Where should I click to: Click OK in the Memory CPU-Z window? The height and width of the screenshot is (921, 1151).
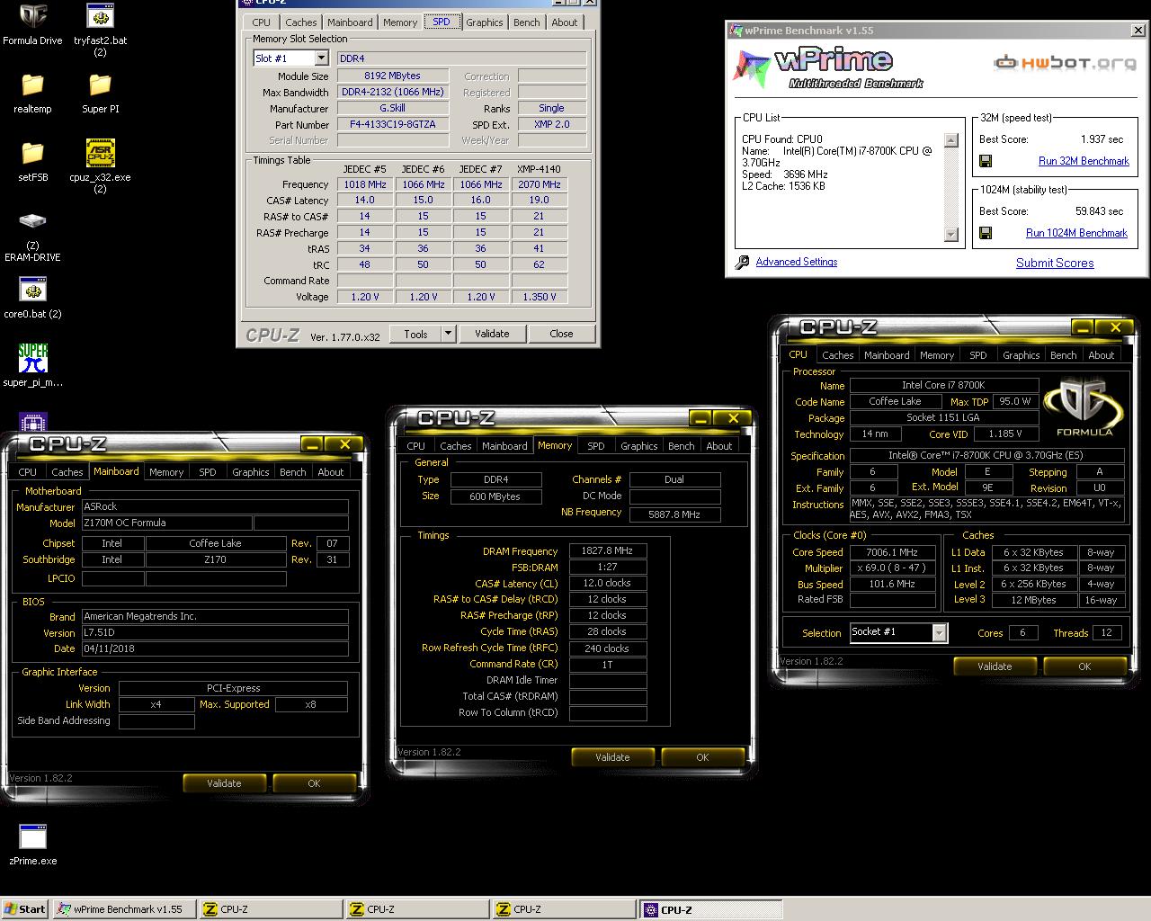click(702, 757)
